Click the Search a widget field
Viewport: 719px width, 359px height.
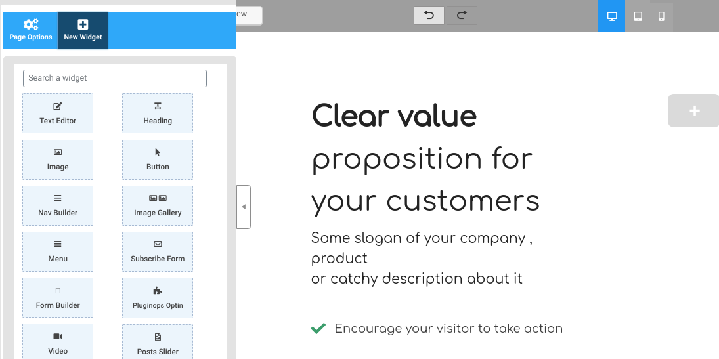[115, 78]
